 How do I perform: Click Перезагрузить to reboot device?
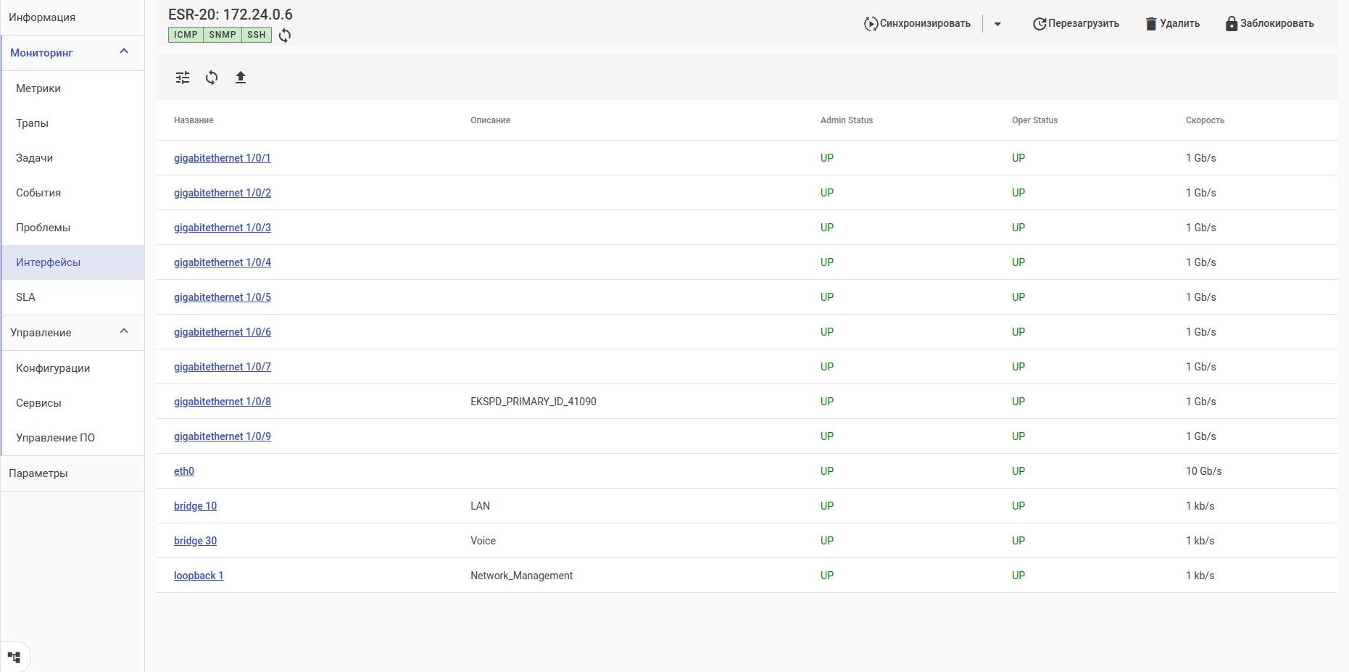pyautogui.click(x=1076, y=24)
